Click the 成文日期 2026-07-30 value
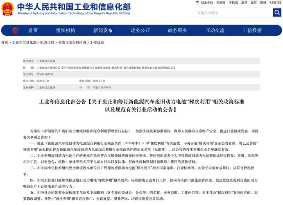This screenshot has height=205, width=283. [43, 81]
